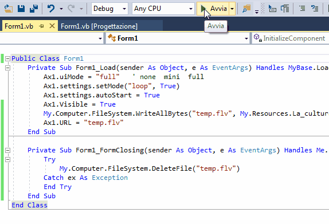This screenshot has width=329, height=224.
Task: Collapse the Form1_FormClosing sub outline
Action: [x=7, y=150]
